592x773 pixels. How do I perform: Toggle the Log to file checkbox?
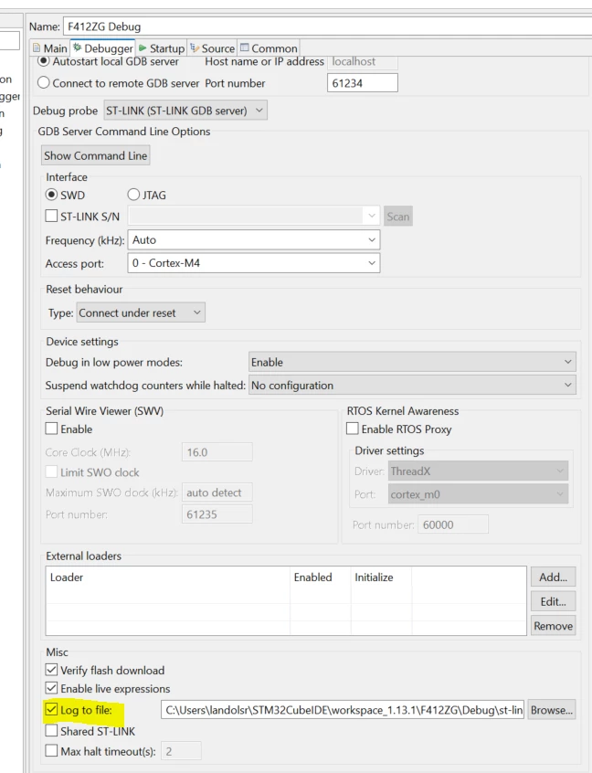point(51,710)
